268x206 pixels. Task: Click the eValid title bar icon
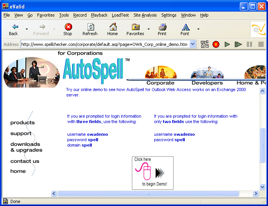(x=5, y=6)
